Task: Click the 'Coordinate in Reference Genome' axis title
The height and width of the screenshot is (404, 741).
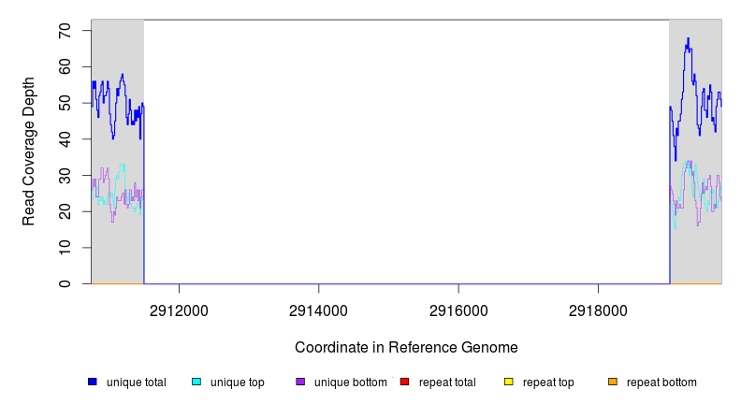Action: click(x=406, y=347)
